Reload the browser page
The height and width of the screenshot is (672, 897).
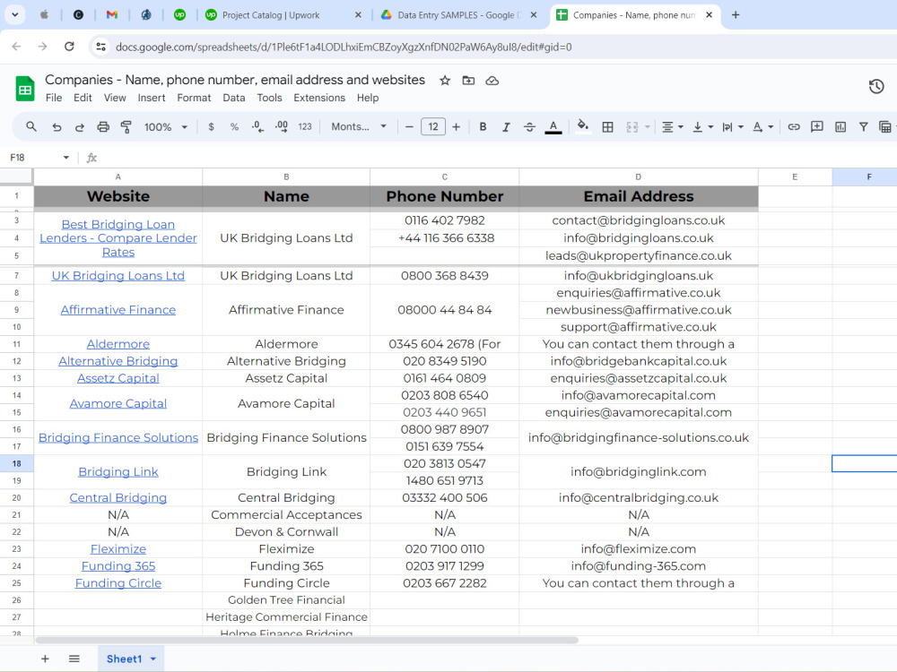(x=69, y=47)
